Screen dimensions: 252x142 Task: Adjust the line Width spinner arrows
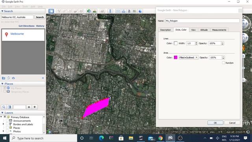tap(196, 43)
